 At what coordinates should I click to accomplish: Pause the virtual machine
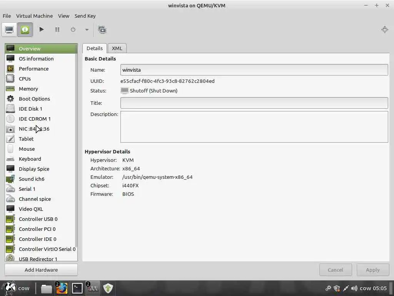click(x=57, y=30)
